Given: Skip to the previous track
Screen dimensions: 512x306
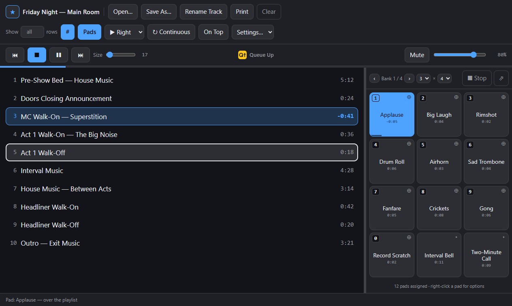Looking at the screenshot, I should (x=15, y=55).
